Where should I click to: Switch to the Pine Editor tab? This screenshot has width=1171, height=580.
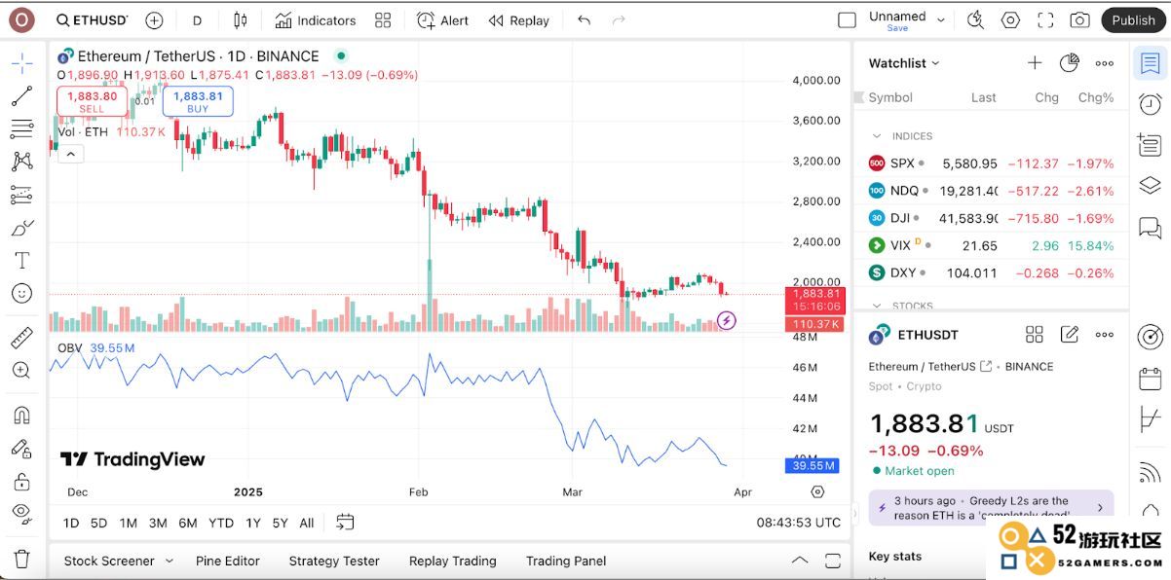[228, 561]
